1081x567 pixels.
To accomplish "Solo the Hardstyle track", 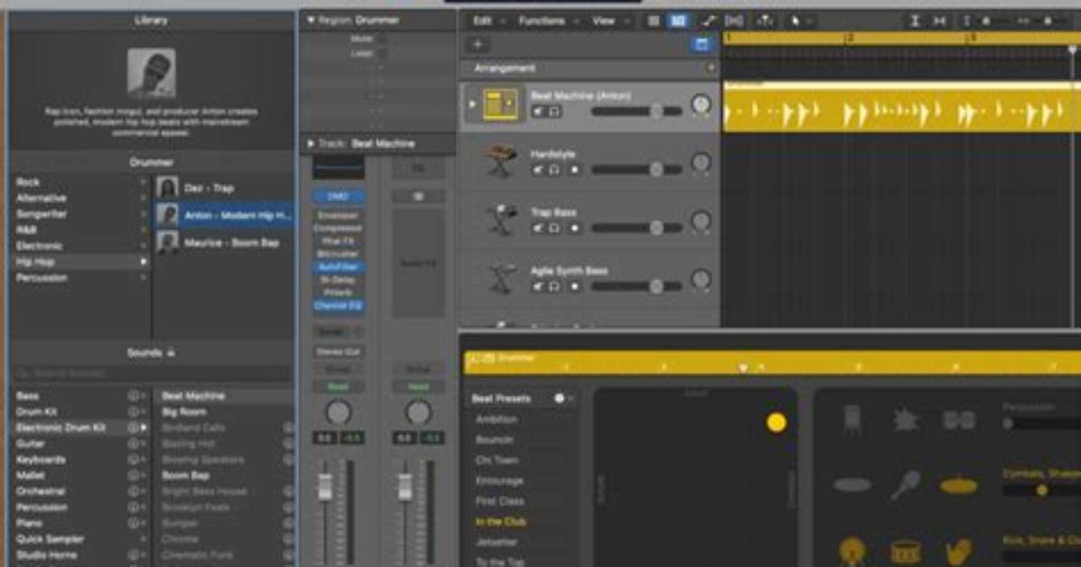I will pos(553,170).
